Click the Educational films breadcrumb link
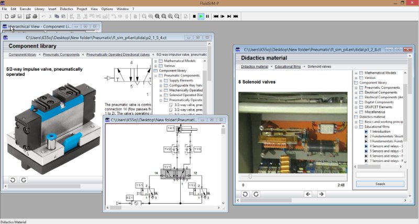Viewport: 419px width, 224px height. [x=288, y=67]
